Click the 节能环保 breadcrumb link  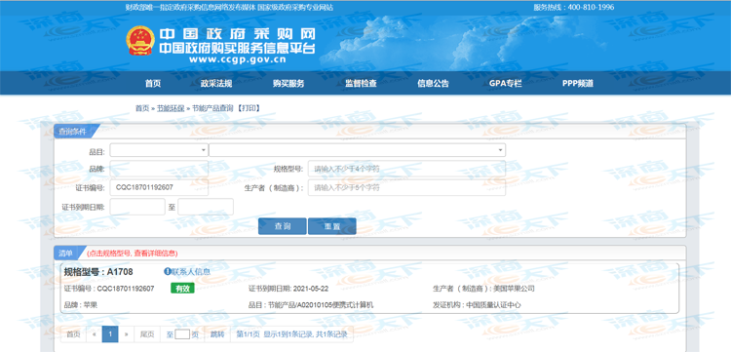coord(171,108)
